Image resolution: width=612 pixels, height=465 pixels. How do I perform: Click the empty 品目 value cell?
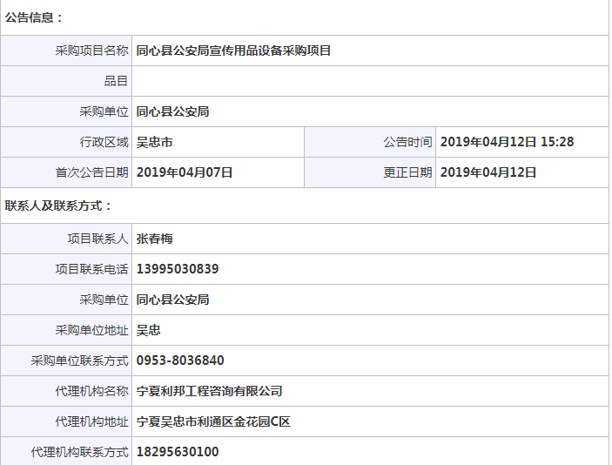[369, 81]
